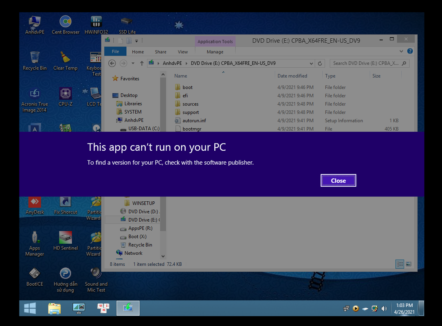The height and width of the screenshot is (326, 442).
Task: Launch Fix Shorcut desktop icon
Action: (x=66, y=206)
